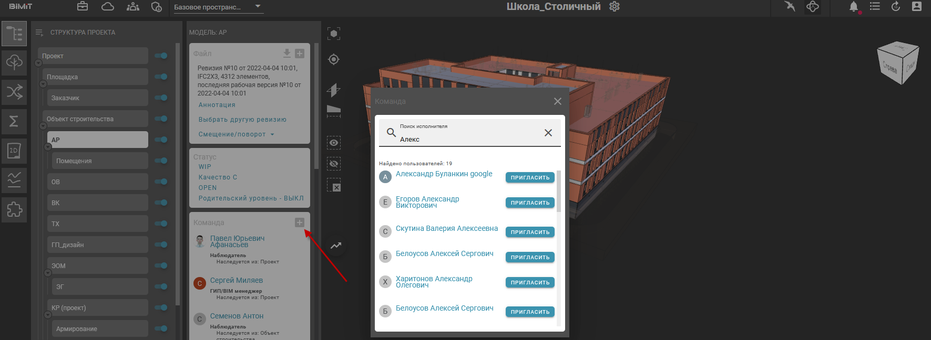This screenshot has height=340, width=931.
Task: Invite Александр Буланкин google
Action: (x=530, y=178)
